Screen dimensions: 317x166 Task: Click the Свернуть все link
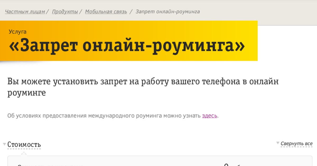point(296,144)
